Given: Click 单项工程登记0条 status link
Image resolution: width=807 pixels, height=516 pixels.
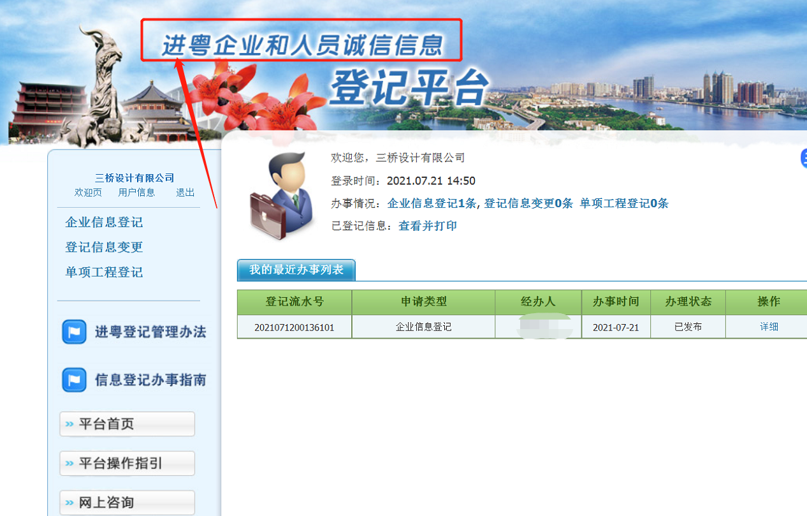Looking at the screenshot, I should coord(623,203).
